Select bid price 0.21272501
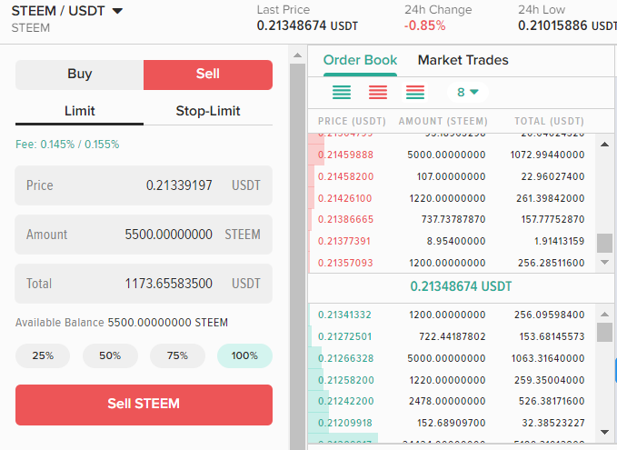Viewport: 617px width, 450px height. point(344,336)
